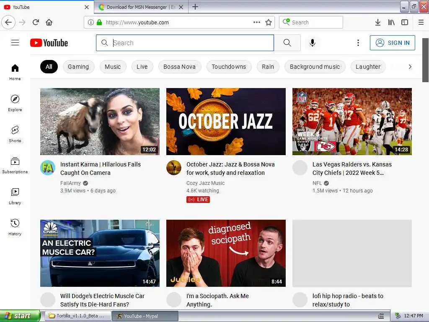Click the system tray clock 12:47 PM
Image resolution: width=429 pixels, height=322 pixels.
coord(413,316)
